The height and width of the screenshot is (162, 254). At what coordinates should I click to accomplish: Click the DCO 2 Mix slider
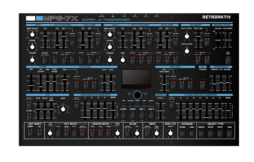pyautogui.click(x=198, y=40)
